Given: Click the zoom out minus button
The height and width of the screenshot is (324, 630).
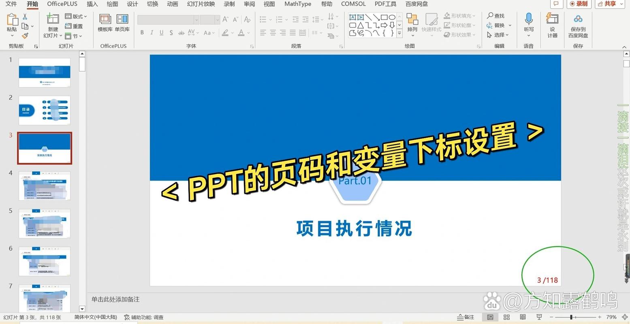Looking at the screenshot, I should (551, 317).
